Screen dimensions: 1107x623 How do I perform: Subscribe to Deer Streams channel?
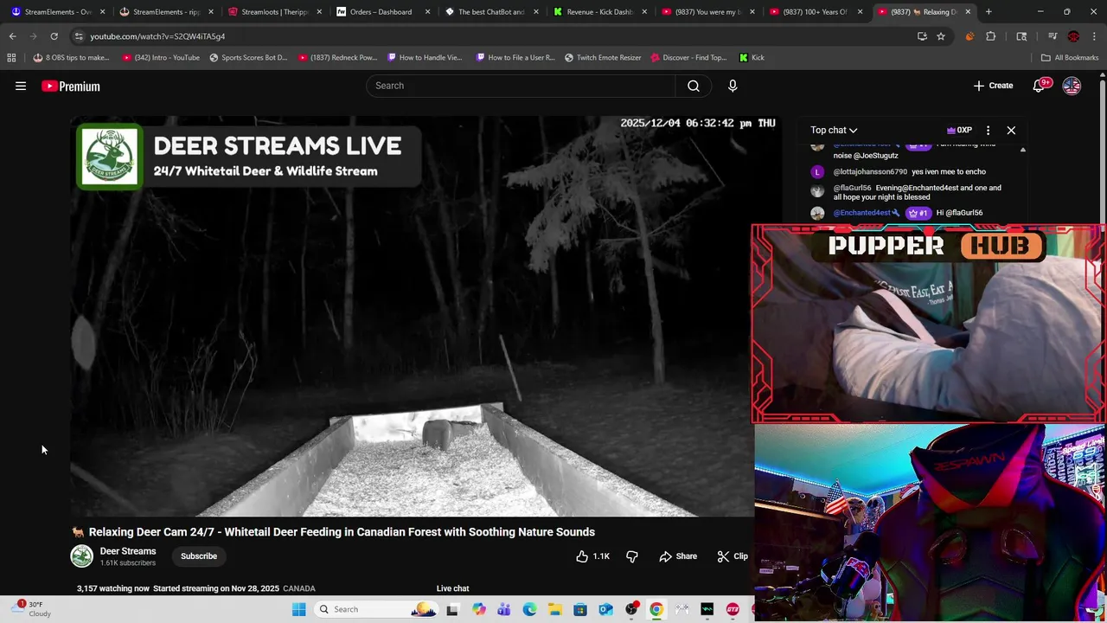point(199,556)
